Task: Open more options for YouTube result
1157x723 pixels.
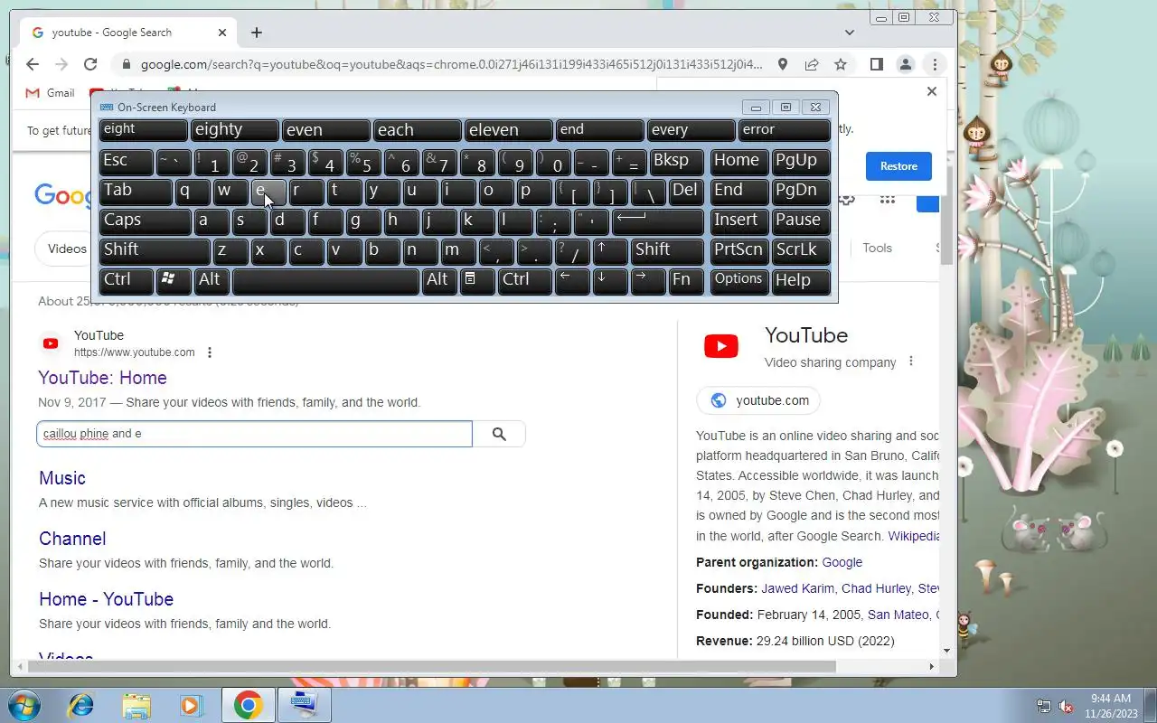Action: 210,352
